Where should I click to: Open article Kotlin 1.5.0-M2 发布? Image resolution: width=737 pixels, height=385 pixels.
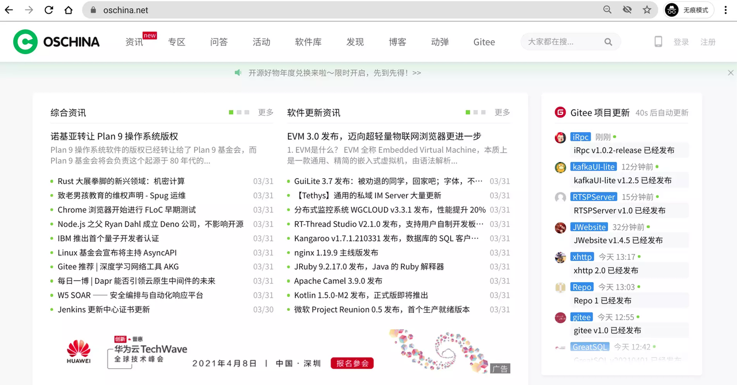point(361,295)
